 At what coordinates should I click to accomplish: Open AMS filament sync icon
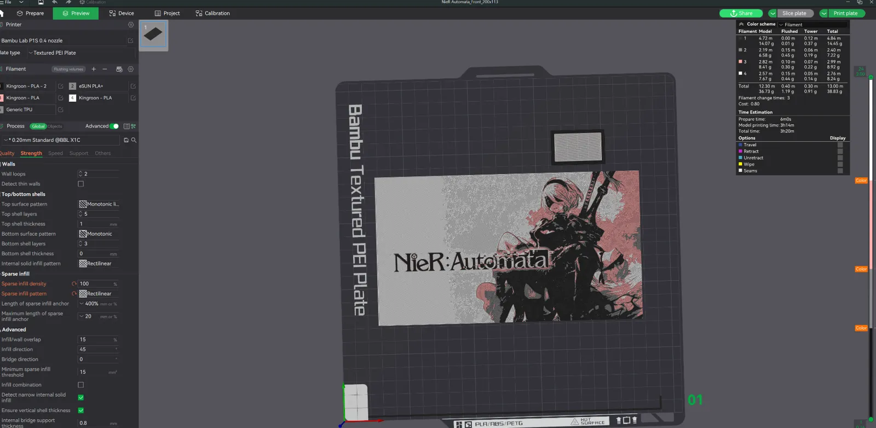point(119,69)
